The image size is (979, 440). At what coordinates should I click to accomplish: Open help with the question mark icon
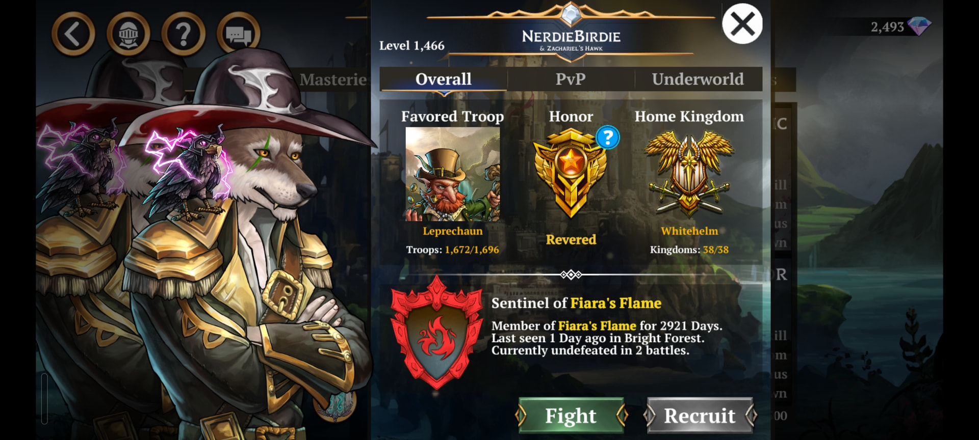click(x=184, y=34)
